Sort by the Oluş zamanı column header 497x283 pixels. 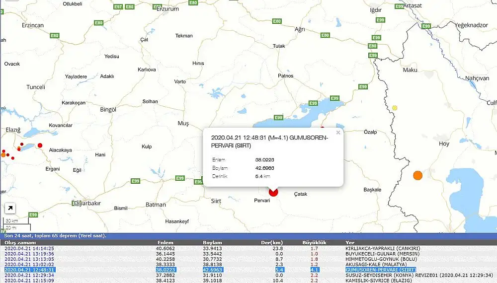pos(20,242)
